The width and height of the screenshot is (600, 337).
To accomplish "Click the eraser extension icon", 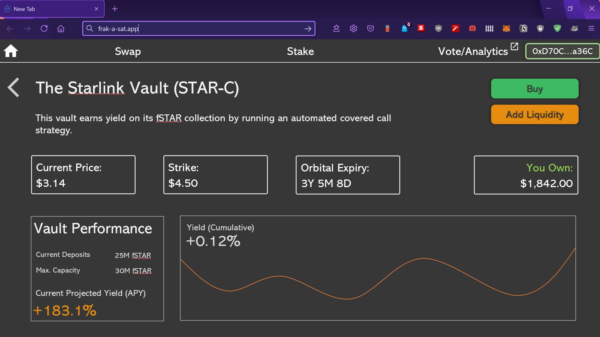I will pos(387,28).
